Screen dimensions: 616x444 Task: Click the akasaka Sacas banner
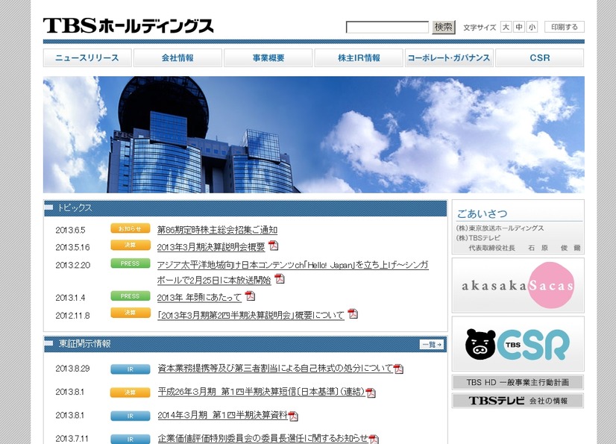pyautogui.click(x=518, y=285)
